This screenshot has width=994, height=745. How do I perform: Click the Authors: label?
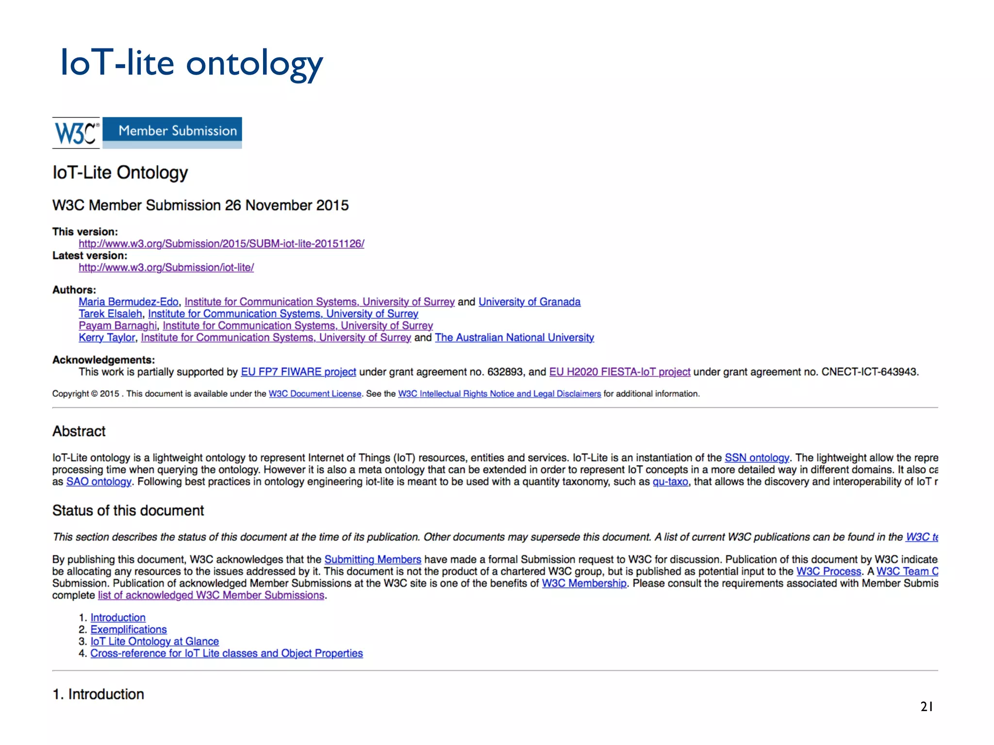click(74, 290)
